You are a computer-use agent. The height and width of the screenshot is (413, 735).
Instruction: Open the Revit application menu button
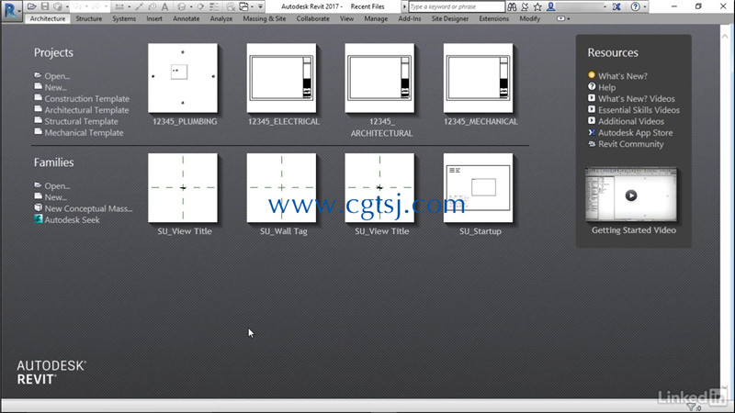tap(11, 10)
